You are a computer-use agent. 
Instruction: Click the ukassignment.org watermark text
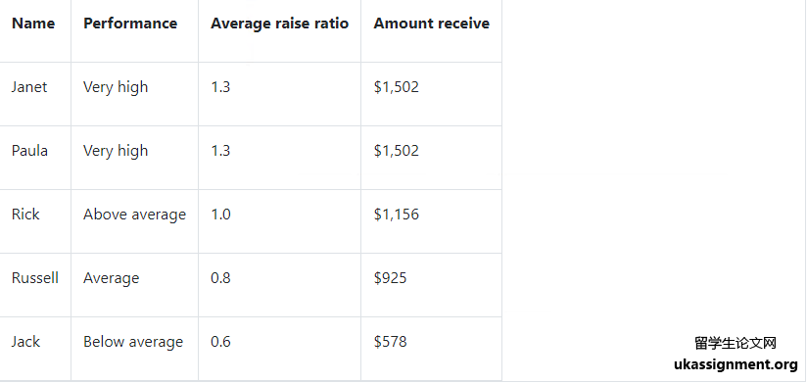pyautogui.click(x=736, y=364)
